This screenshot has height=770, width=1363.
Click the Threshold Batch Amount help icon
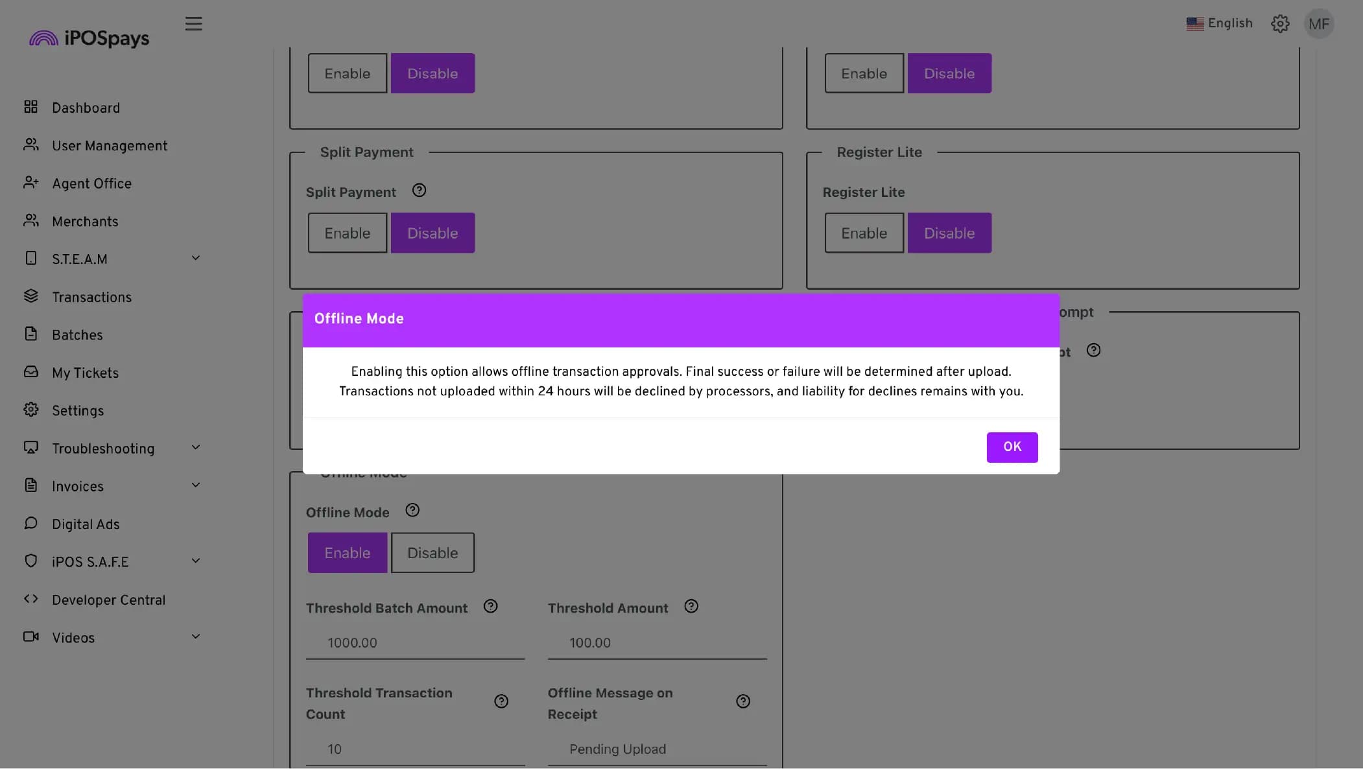[x=490, y=607]
